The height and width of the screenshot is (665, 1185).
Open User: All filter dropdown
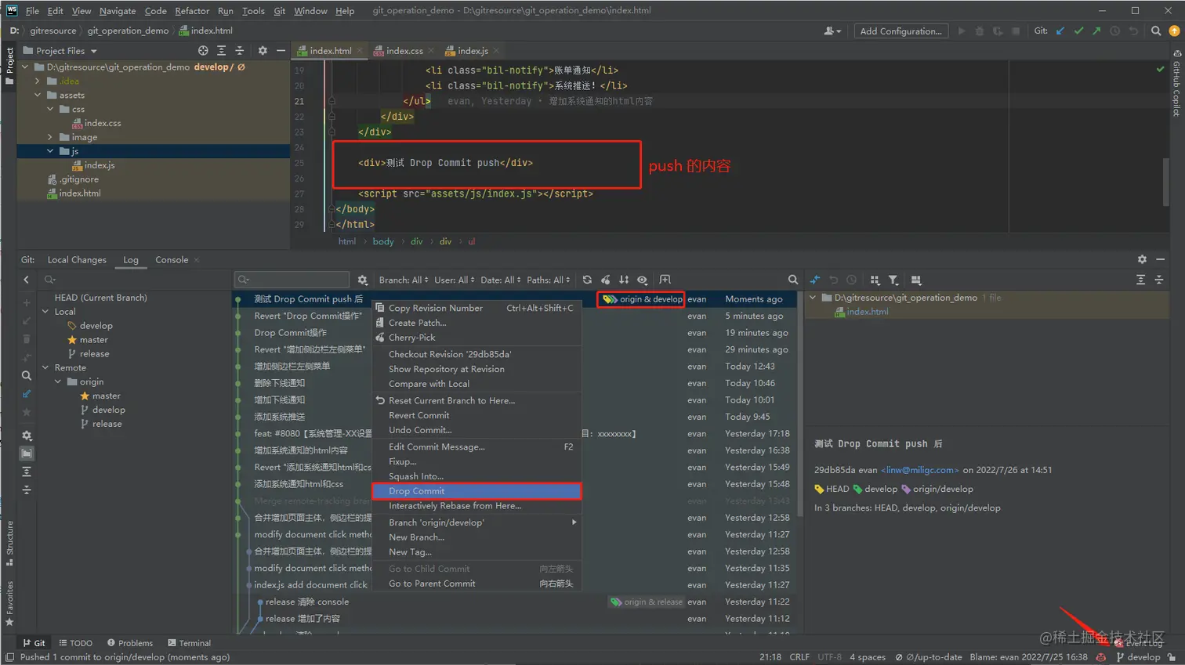tap(455, 280)
